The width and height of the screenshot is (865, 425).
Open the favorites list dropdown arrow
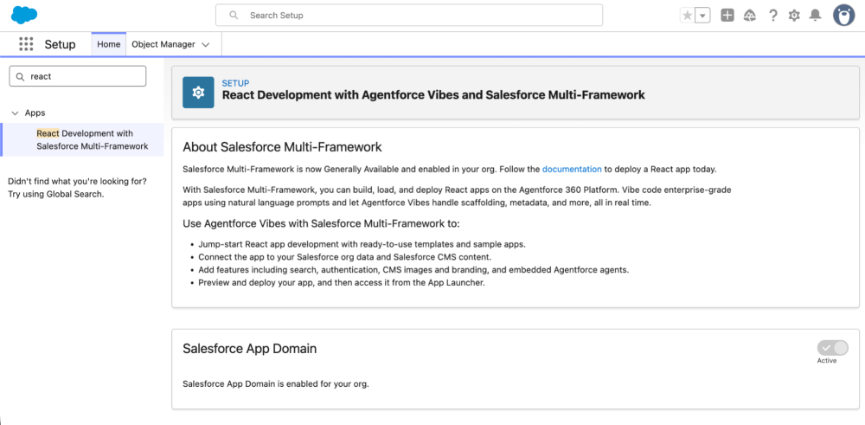(x=702, y=16)
